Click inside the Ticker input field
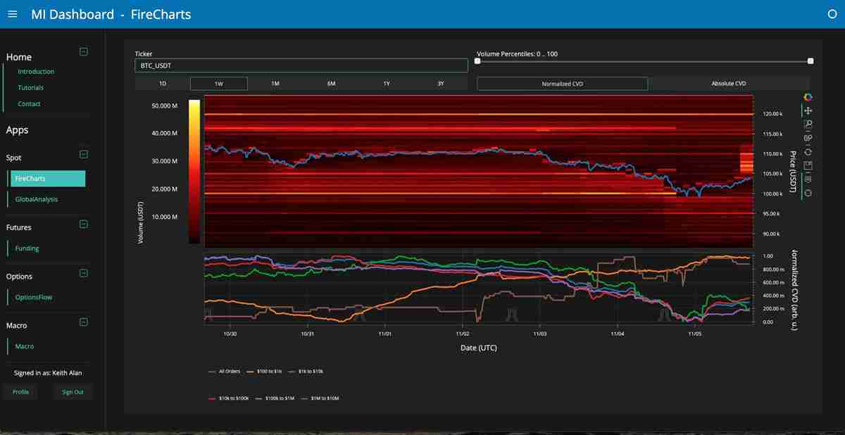Viewport: 845px width, 435px height. point(301,65)
